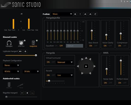
Task: Turn Voice Clarity ON
Action: point(105,46)
